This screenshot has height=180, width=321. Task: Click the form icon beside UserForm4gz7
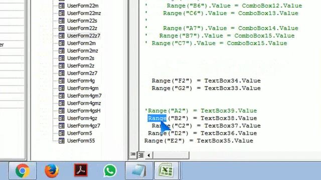pyautogui.click(x=62, y=125)
